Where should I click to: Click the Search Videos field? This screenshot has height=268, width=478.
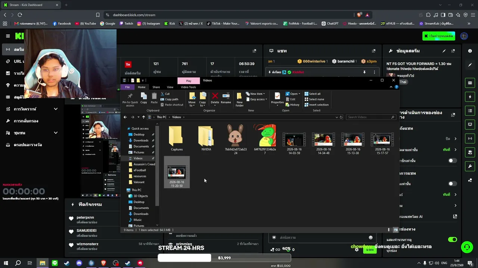tap(371, 117)
